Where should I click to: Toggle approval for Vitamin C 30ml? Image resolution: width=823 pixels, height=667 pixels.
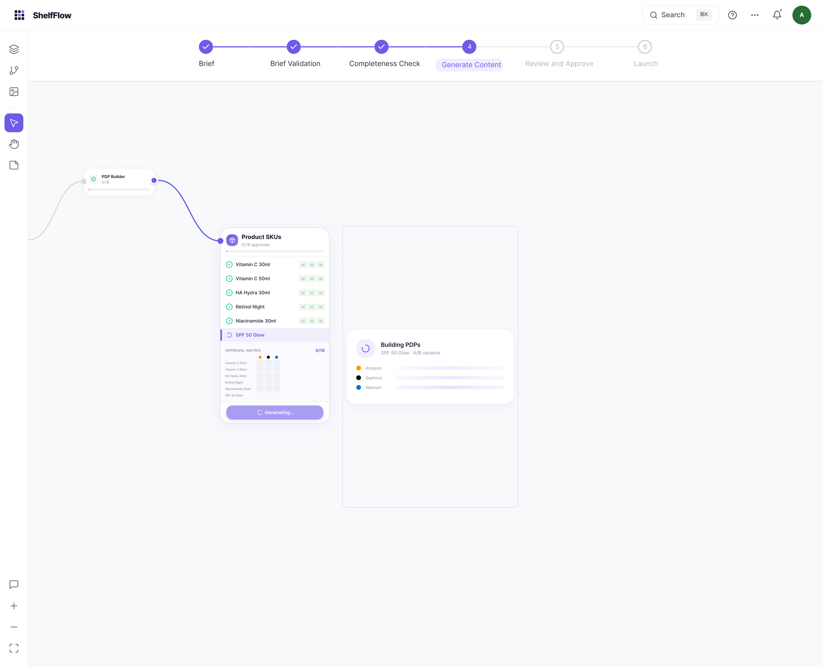pos(230,264)
